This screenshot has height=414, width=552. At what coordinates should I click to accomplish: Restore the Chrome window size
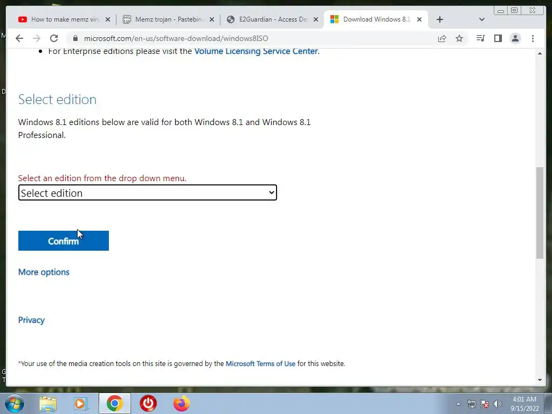[514, 11]
